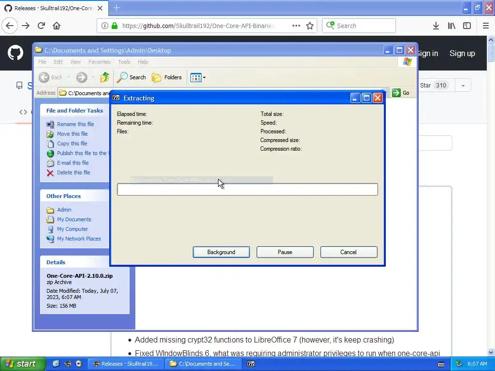Open Edit menu in Explorer

(x=58, y=62)
